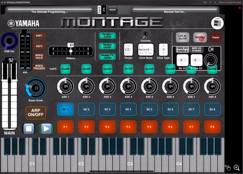Toggle the InsFX On/Off above the ASK 3 knob

[x=107, y=69]
